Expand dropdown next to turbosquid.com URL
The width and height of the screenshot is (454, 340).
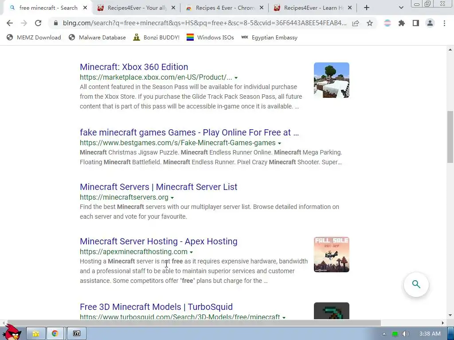pos(284,317)
